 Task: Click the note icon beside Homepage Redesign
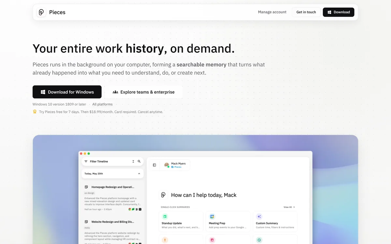coord(86,187)
